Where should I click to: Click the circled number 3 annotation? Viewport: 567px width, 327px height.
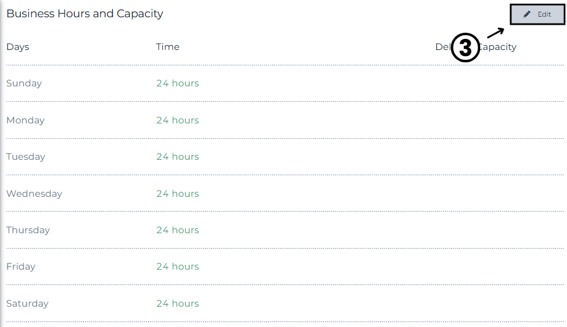(x=465, y=48)
